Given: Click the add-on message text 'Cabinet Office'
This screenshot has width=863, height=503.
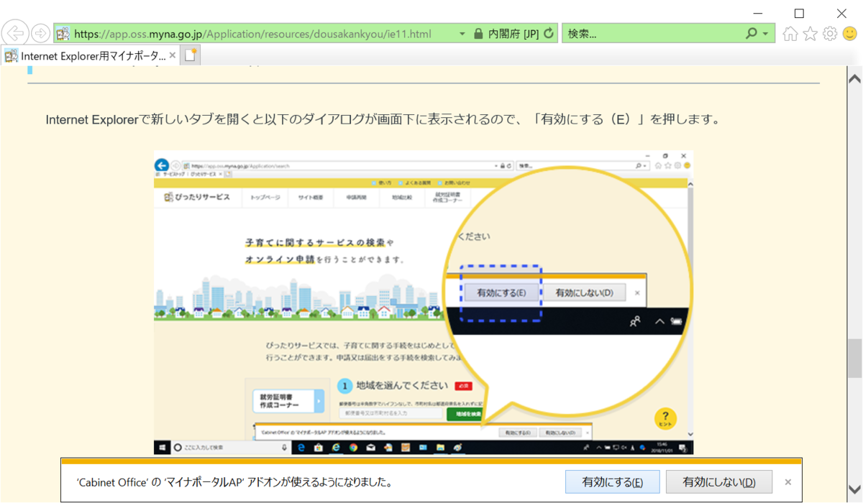Looking at the screenshot, I should click(234, 482).
